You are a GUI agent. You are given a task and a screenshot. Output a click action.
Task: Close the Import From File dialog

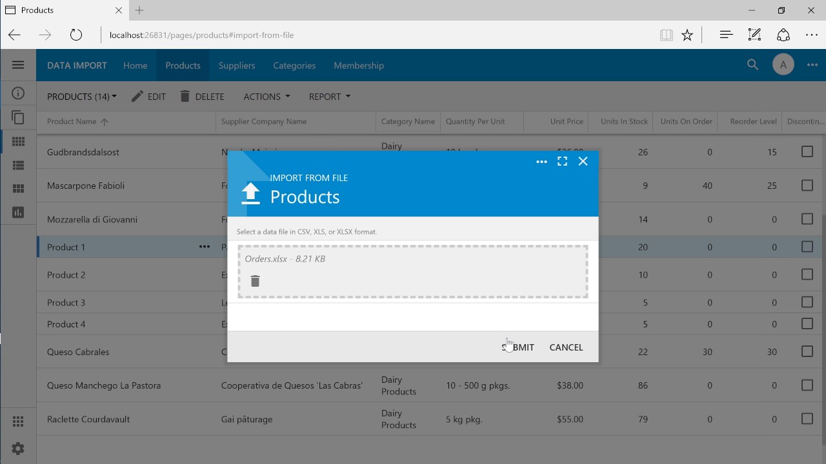tap(583, 161)
